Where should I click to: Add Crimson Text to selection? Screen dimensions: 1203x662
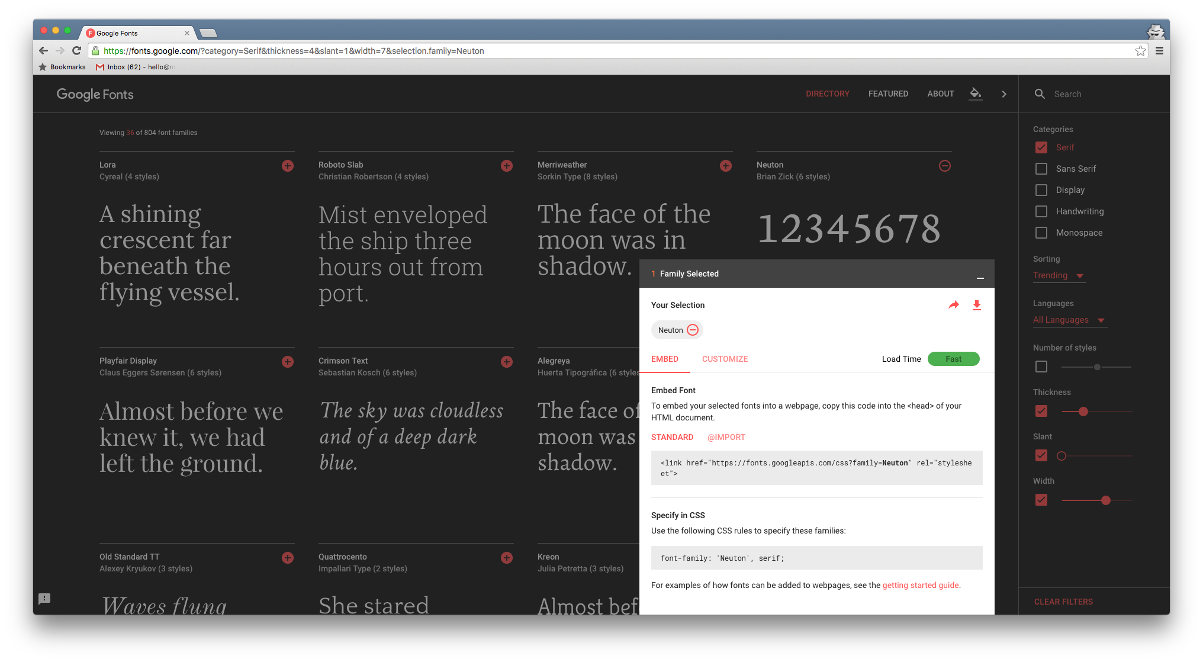[507, 362]
